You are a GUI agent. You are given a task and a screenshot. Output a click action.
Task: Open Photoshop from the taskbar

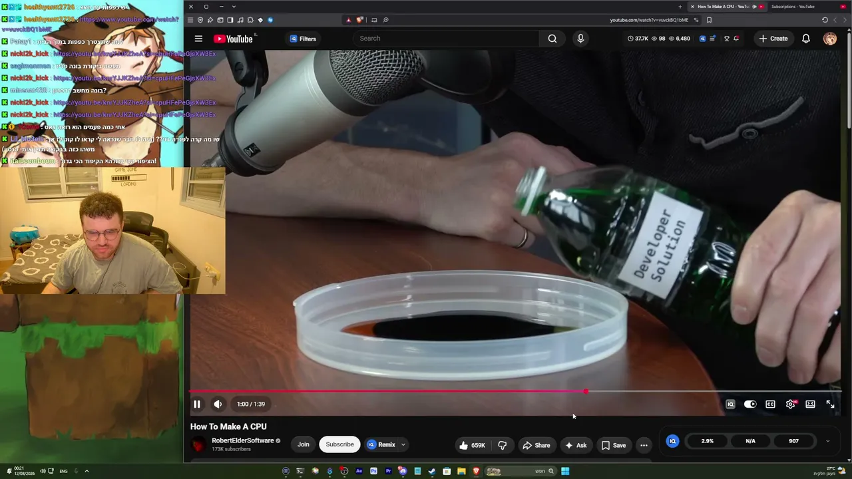[373, 471]
